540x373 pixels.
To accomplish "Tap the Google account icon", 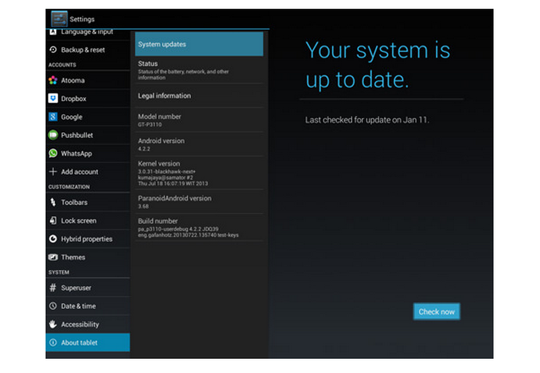I will pyautogui.click(x=53, y=117).
